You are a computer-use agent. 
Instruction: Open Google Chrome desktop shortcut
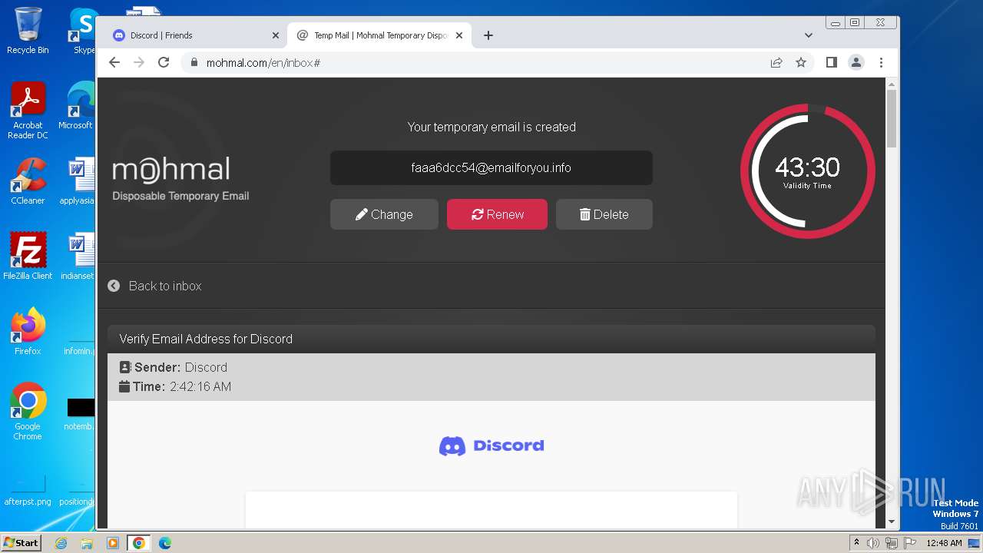pyautogui.click(x=28, y=412)
